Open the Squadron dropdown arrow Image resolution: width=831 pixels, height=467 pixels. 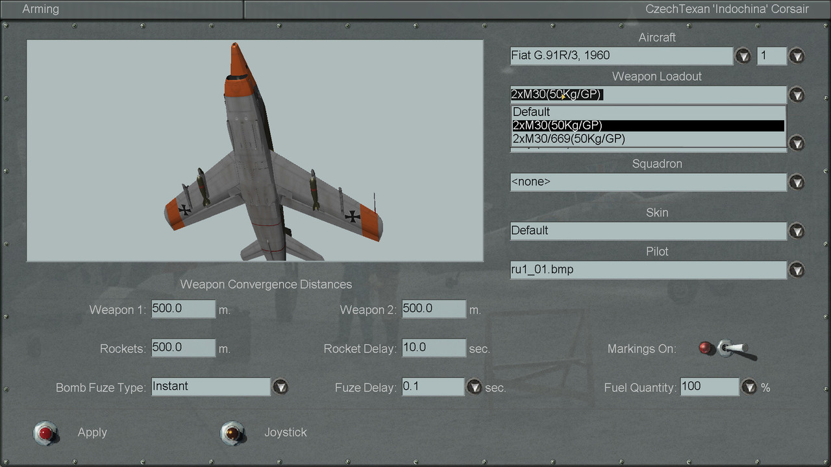pyautogui.click(x=797, y=182)
